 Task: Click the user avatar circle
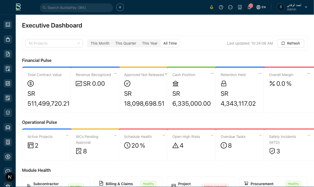click(281, 7)
